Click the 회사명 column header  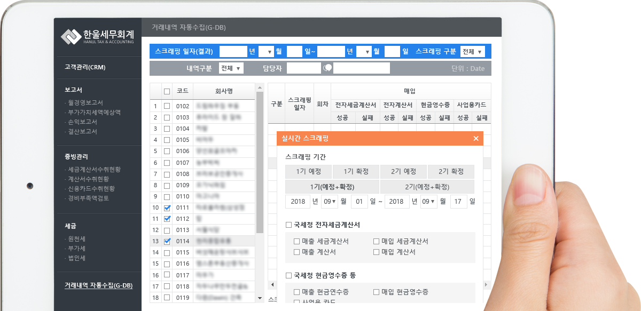224,91
